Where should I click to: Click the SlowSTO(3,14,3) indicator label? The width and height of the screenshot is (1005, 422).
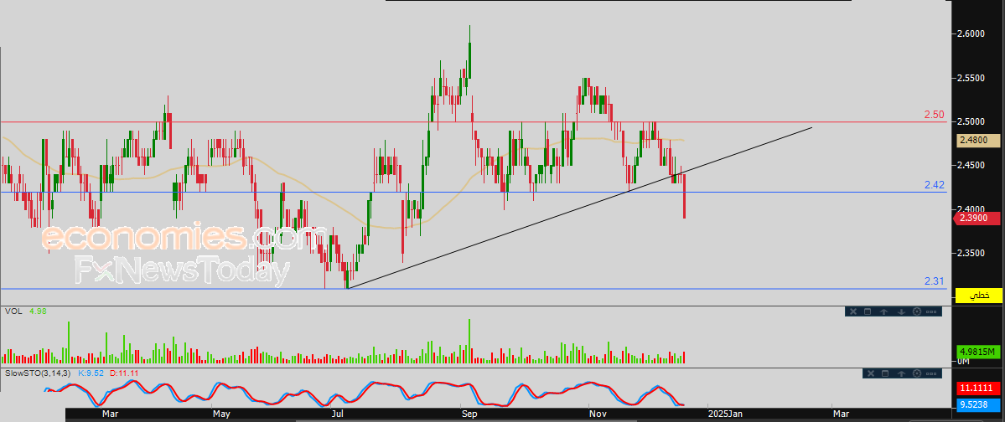pos(39,372)
